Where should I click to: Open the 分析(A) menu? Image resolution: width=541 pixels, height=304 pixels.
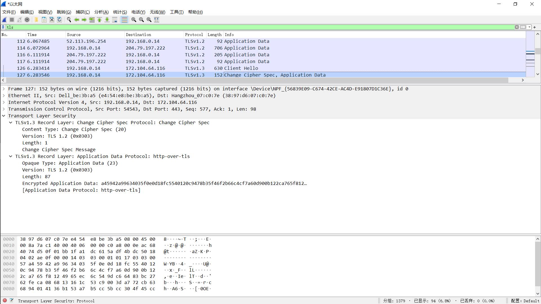tap(101, 12)
